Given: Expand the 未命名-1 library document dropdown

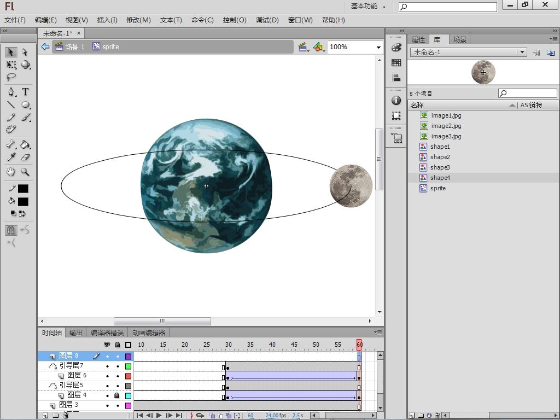Looking at the screenshot, I should click(522, 52).
